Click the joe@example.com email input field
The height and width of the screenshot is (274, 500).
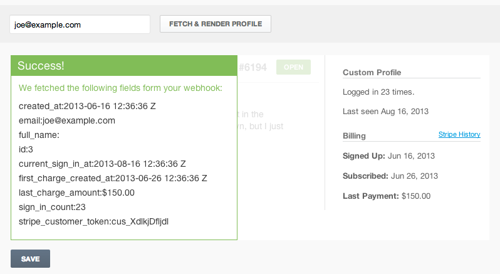80,24
